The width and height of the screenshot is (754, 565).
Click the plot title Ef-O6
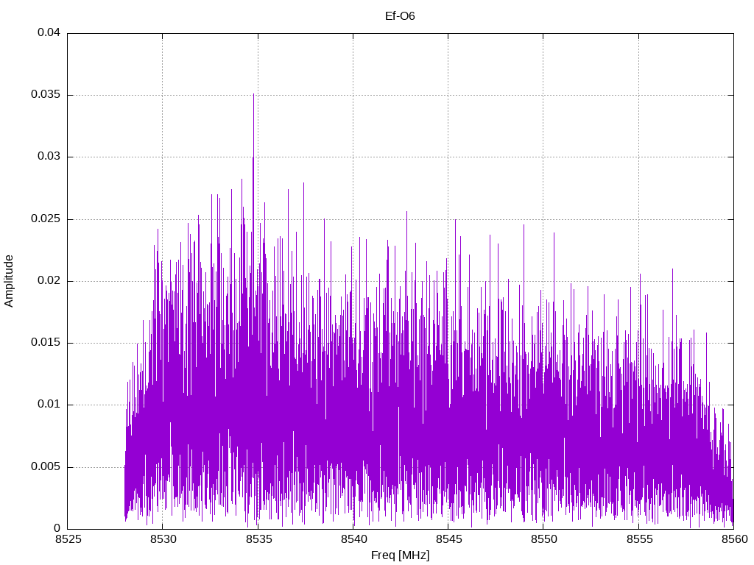[400, 16]
